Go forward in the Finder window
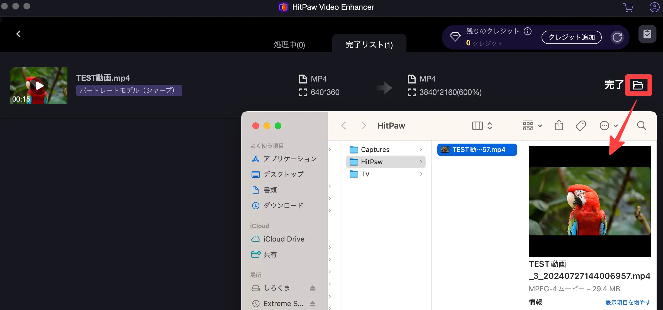Screen dimensions: 663x310 363,126
